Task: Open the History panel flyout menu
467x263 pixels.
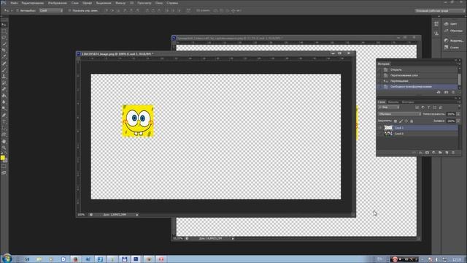Action: [x=459, y=64]
